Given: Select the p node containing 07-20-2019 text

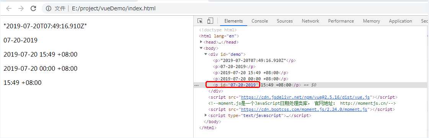Looking at the screenshot, I should click(234, 67).
